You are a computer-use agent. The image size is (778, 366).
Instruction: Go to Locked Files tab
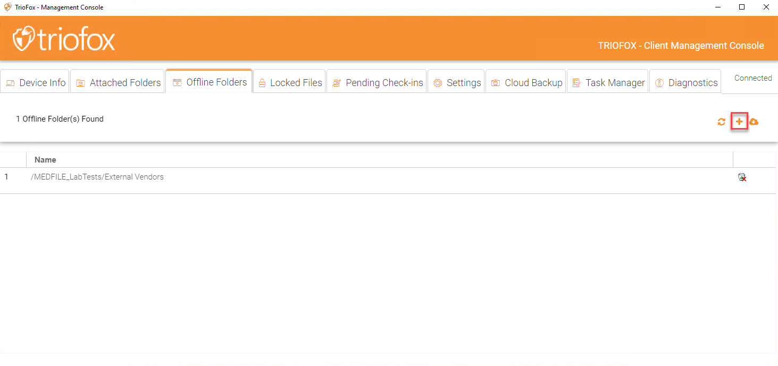tap(289, 82)
